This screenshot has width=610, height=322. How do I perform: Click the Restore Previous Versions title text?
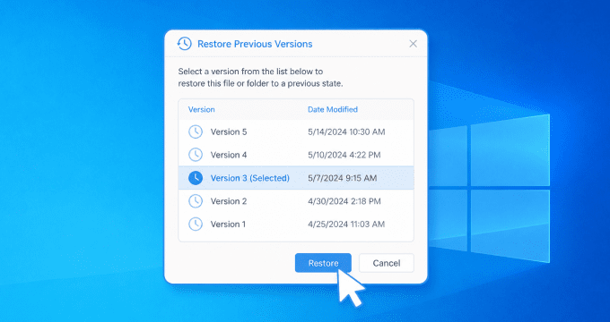pyautogui.click(x=255, y=44)
